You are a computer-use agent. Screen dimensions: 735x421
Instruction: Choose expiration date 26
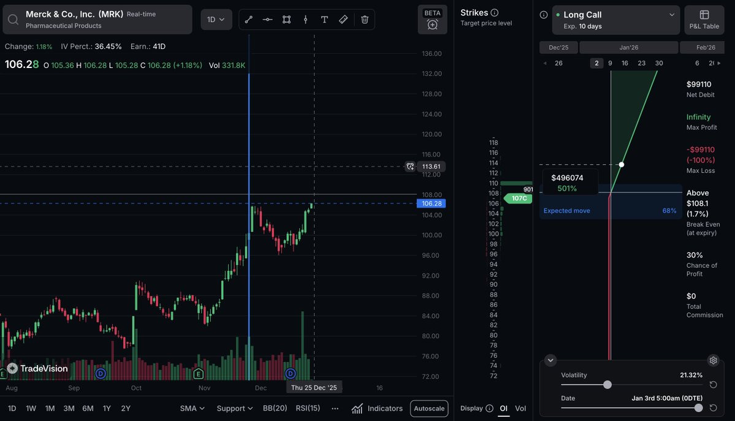coord(558,63)
